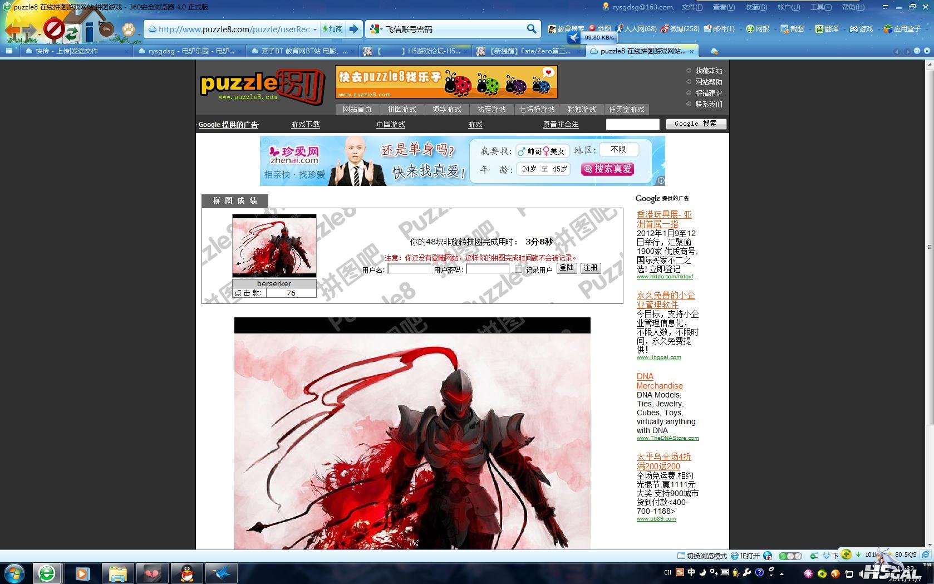Open the 地区 不限 dropdown
The image size is (934, 584).
tap(618, 150)
